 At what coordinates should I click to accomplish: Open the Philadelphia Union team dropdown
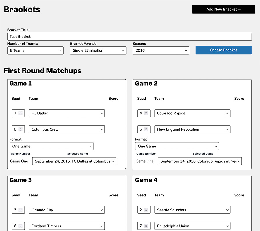pyautogui.click(x=192, y=226)
